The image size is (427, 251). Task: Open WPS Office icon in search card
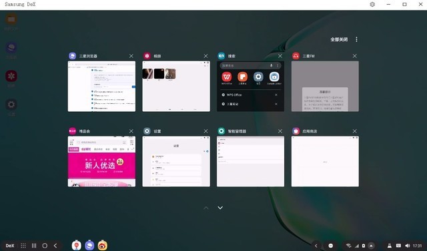coord(227,77)
